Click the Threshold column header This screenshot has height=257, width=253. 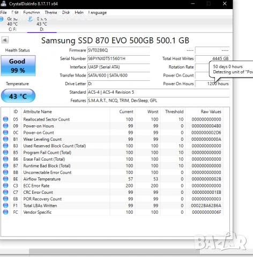click(x=173, y=112)
